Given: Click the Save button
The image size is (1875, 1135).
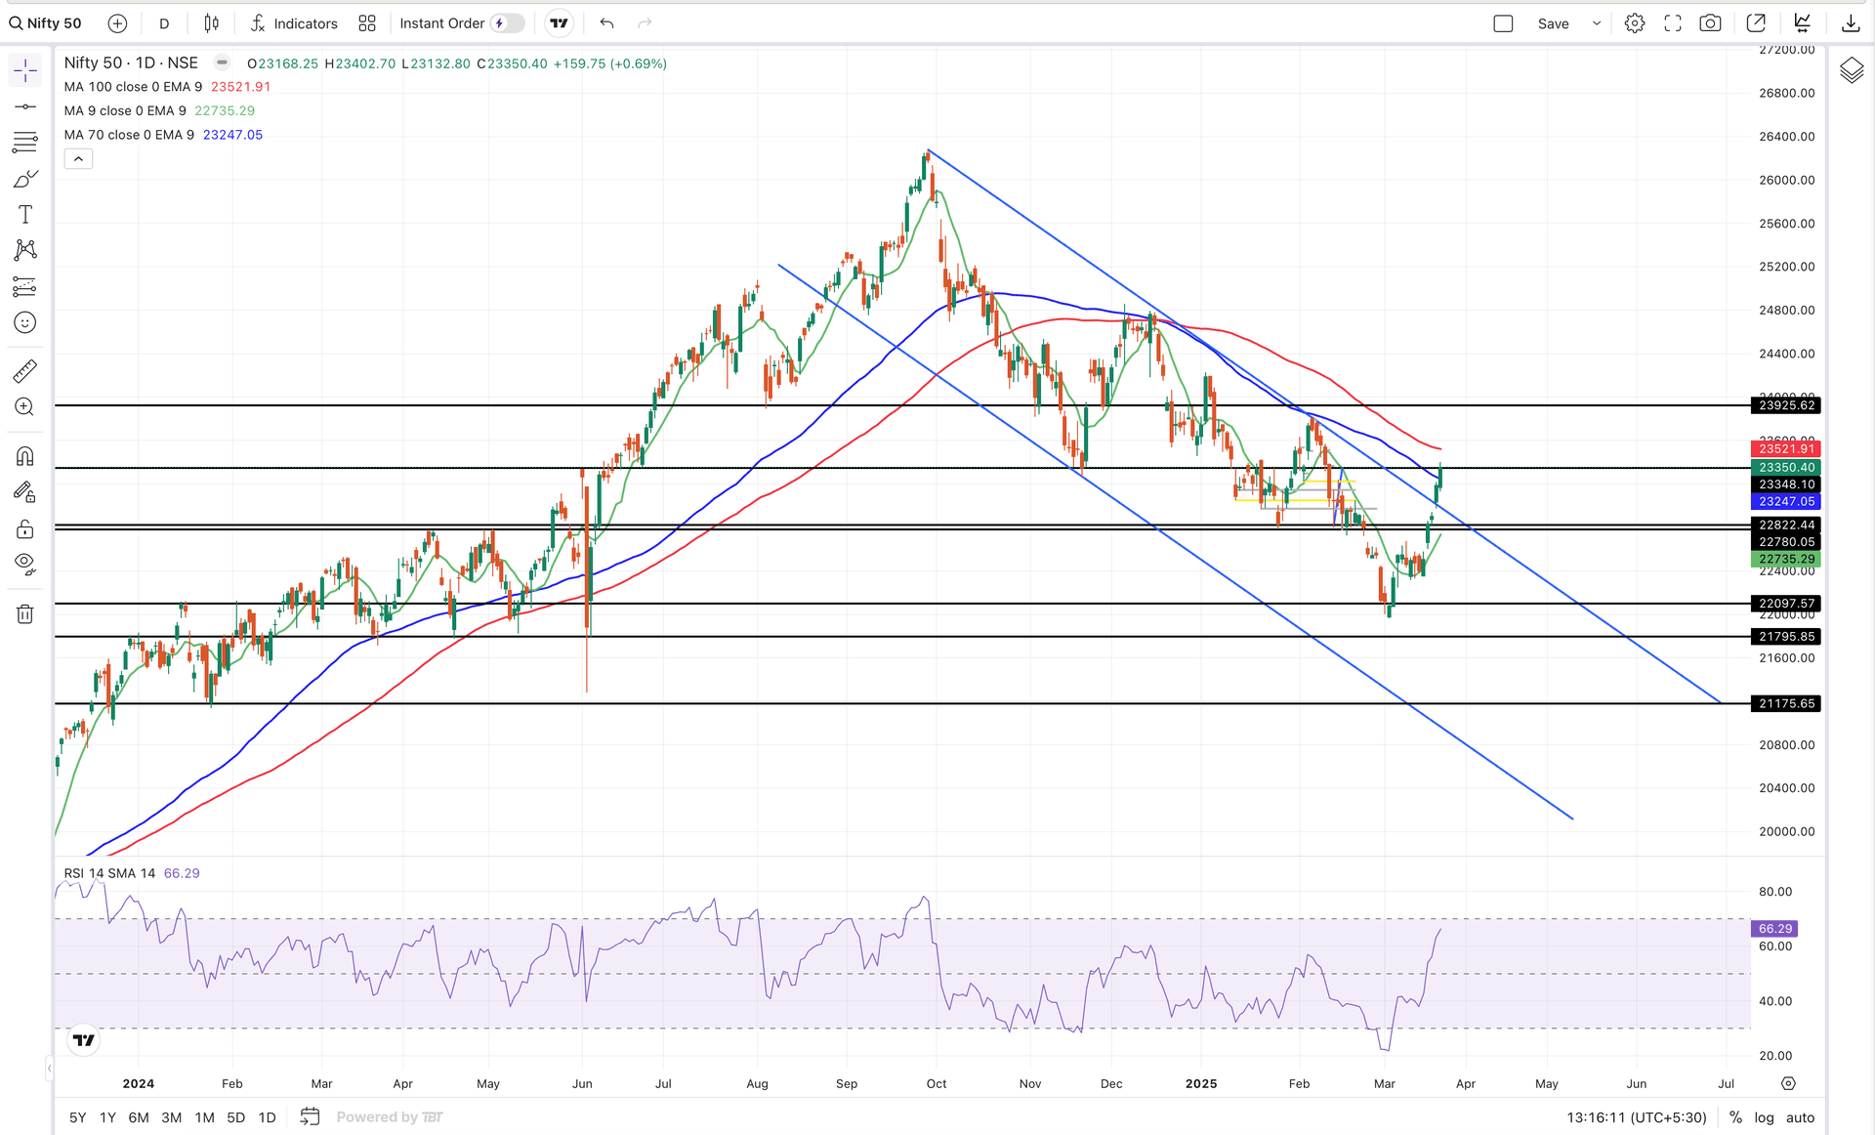Looking at the screenshot, I should [1553, 23].
